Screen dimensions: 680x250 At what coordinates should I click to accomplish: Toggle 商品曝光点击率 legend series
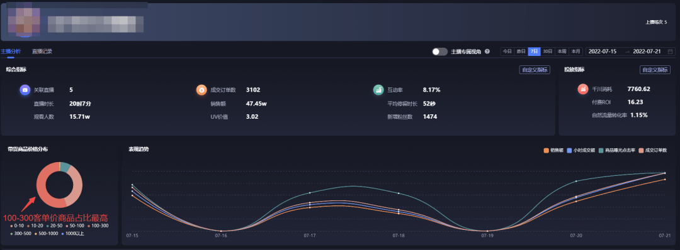click(617, 151)
